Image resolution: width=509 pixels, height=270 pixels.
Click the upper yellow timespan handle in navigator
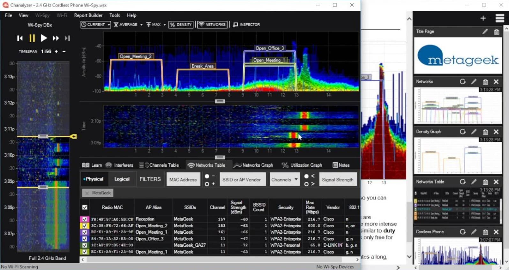pos(43,136)
